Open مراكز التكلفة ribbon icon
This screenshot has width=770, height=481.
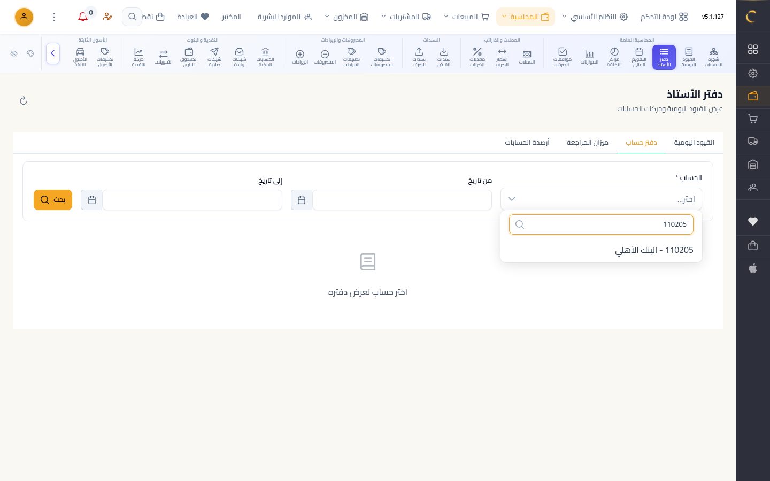coord(614,57)
